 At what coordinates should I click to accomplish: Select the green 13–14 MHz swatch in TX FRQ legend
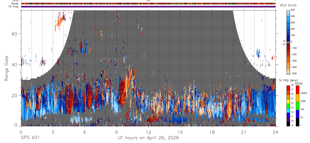(x=288, y=106)
